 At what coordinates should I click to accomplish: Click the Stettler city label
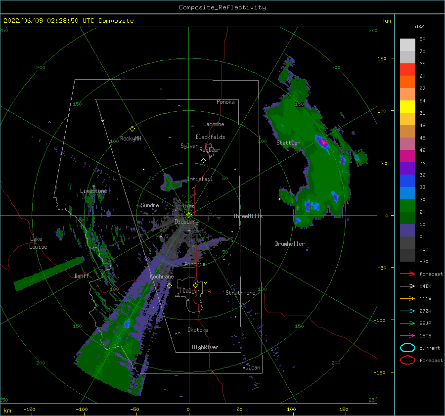(288, 143)
